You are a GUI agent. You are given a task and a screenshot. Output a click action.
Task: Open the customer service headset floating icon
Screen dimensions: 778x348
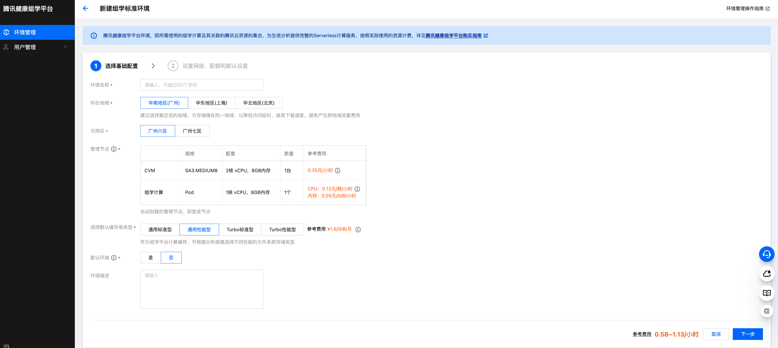pos(766,254)
